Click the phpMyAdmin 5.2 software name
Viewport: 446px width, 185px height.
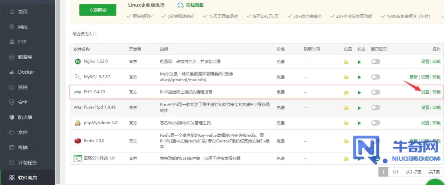point(101,122)
